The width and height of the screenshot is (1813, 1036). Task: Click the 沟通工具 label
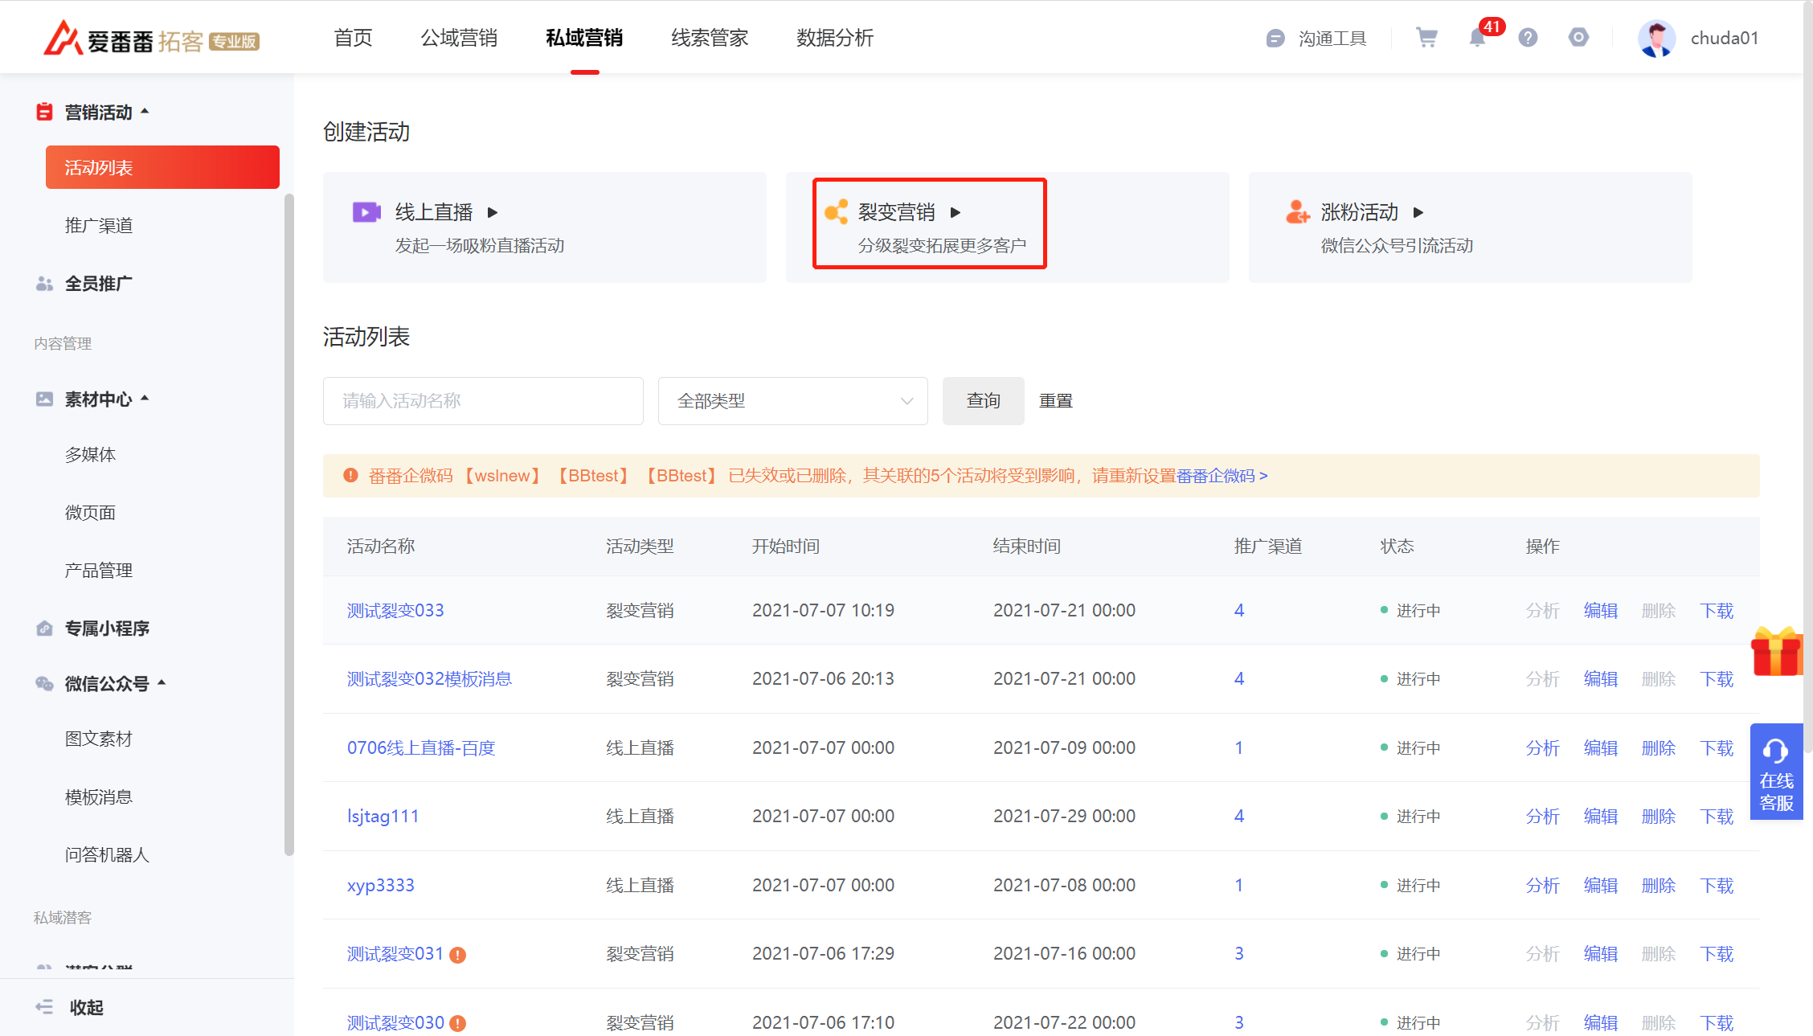1332,39
